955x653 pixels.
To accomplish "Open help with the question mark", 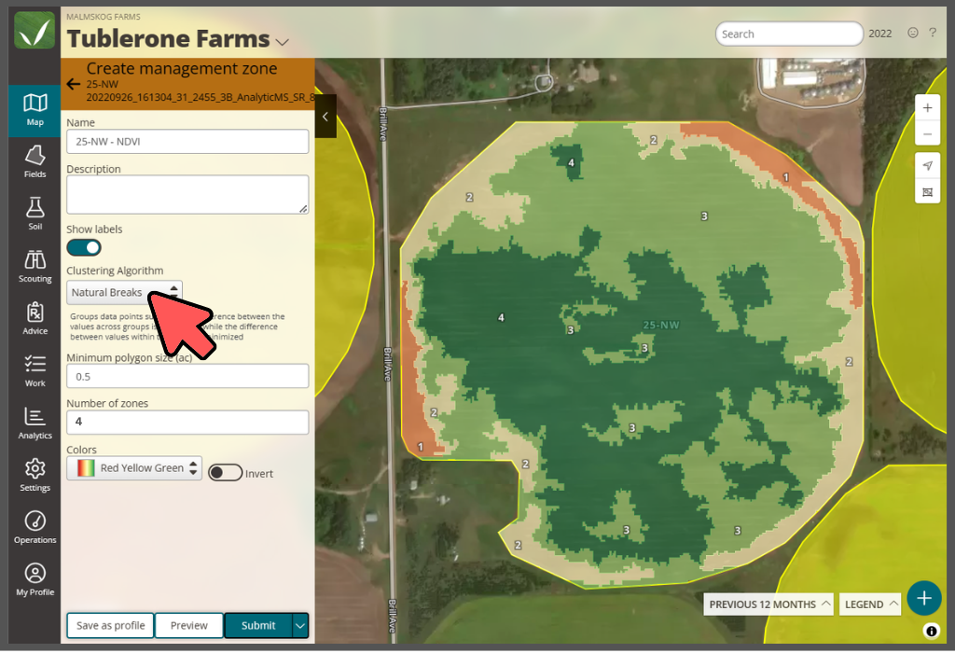I will [933, 33].
